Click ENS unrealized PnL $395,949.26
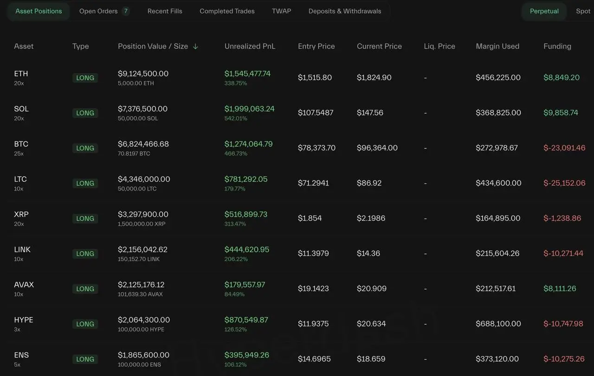Screen dimensions: 594x376 [x=247, y=355]
